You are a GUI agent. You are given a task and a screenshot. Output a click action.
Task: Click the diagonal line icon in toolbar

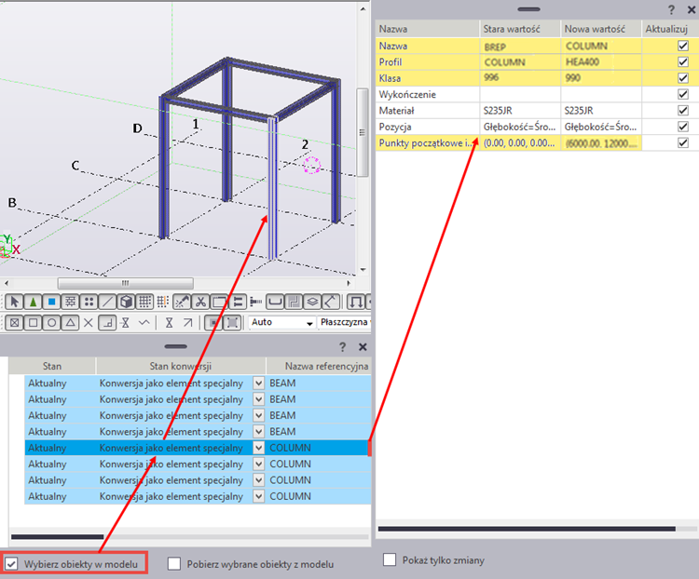pyautogui.click(x=107, y=302)
